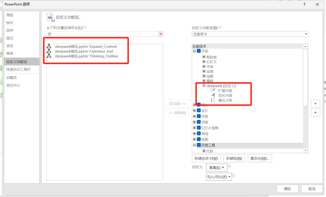The width and height of the screenshot is (326, 197).
Task: Click the 取消 button
Action: [x=312, y=189]
